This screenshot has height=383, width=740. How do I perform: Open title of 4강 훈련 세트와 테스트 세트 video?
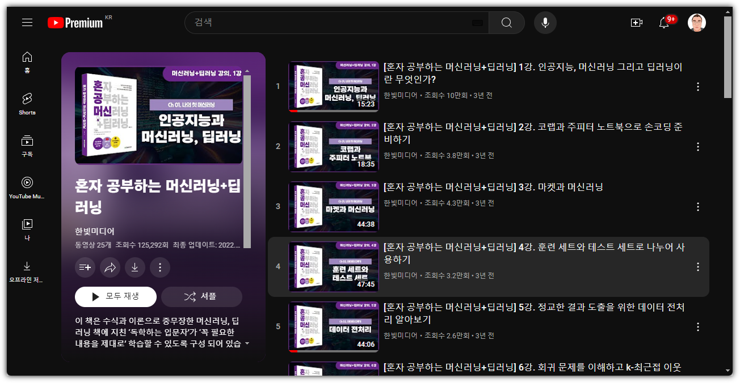[534, 253]
